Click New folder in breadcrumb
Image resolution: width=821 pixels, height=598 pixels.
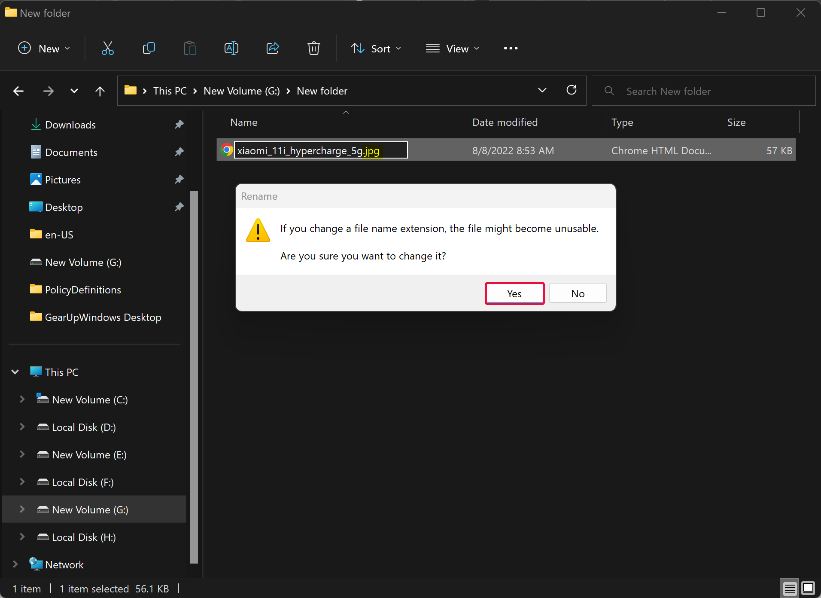pos(322,91)
